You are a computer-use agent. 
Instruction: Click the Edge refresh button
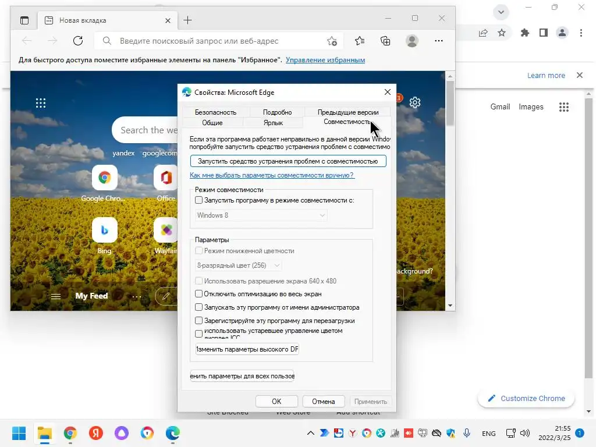click(x=78, y=41)
